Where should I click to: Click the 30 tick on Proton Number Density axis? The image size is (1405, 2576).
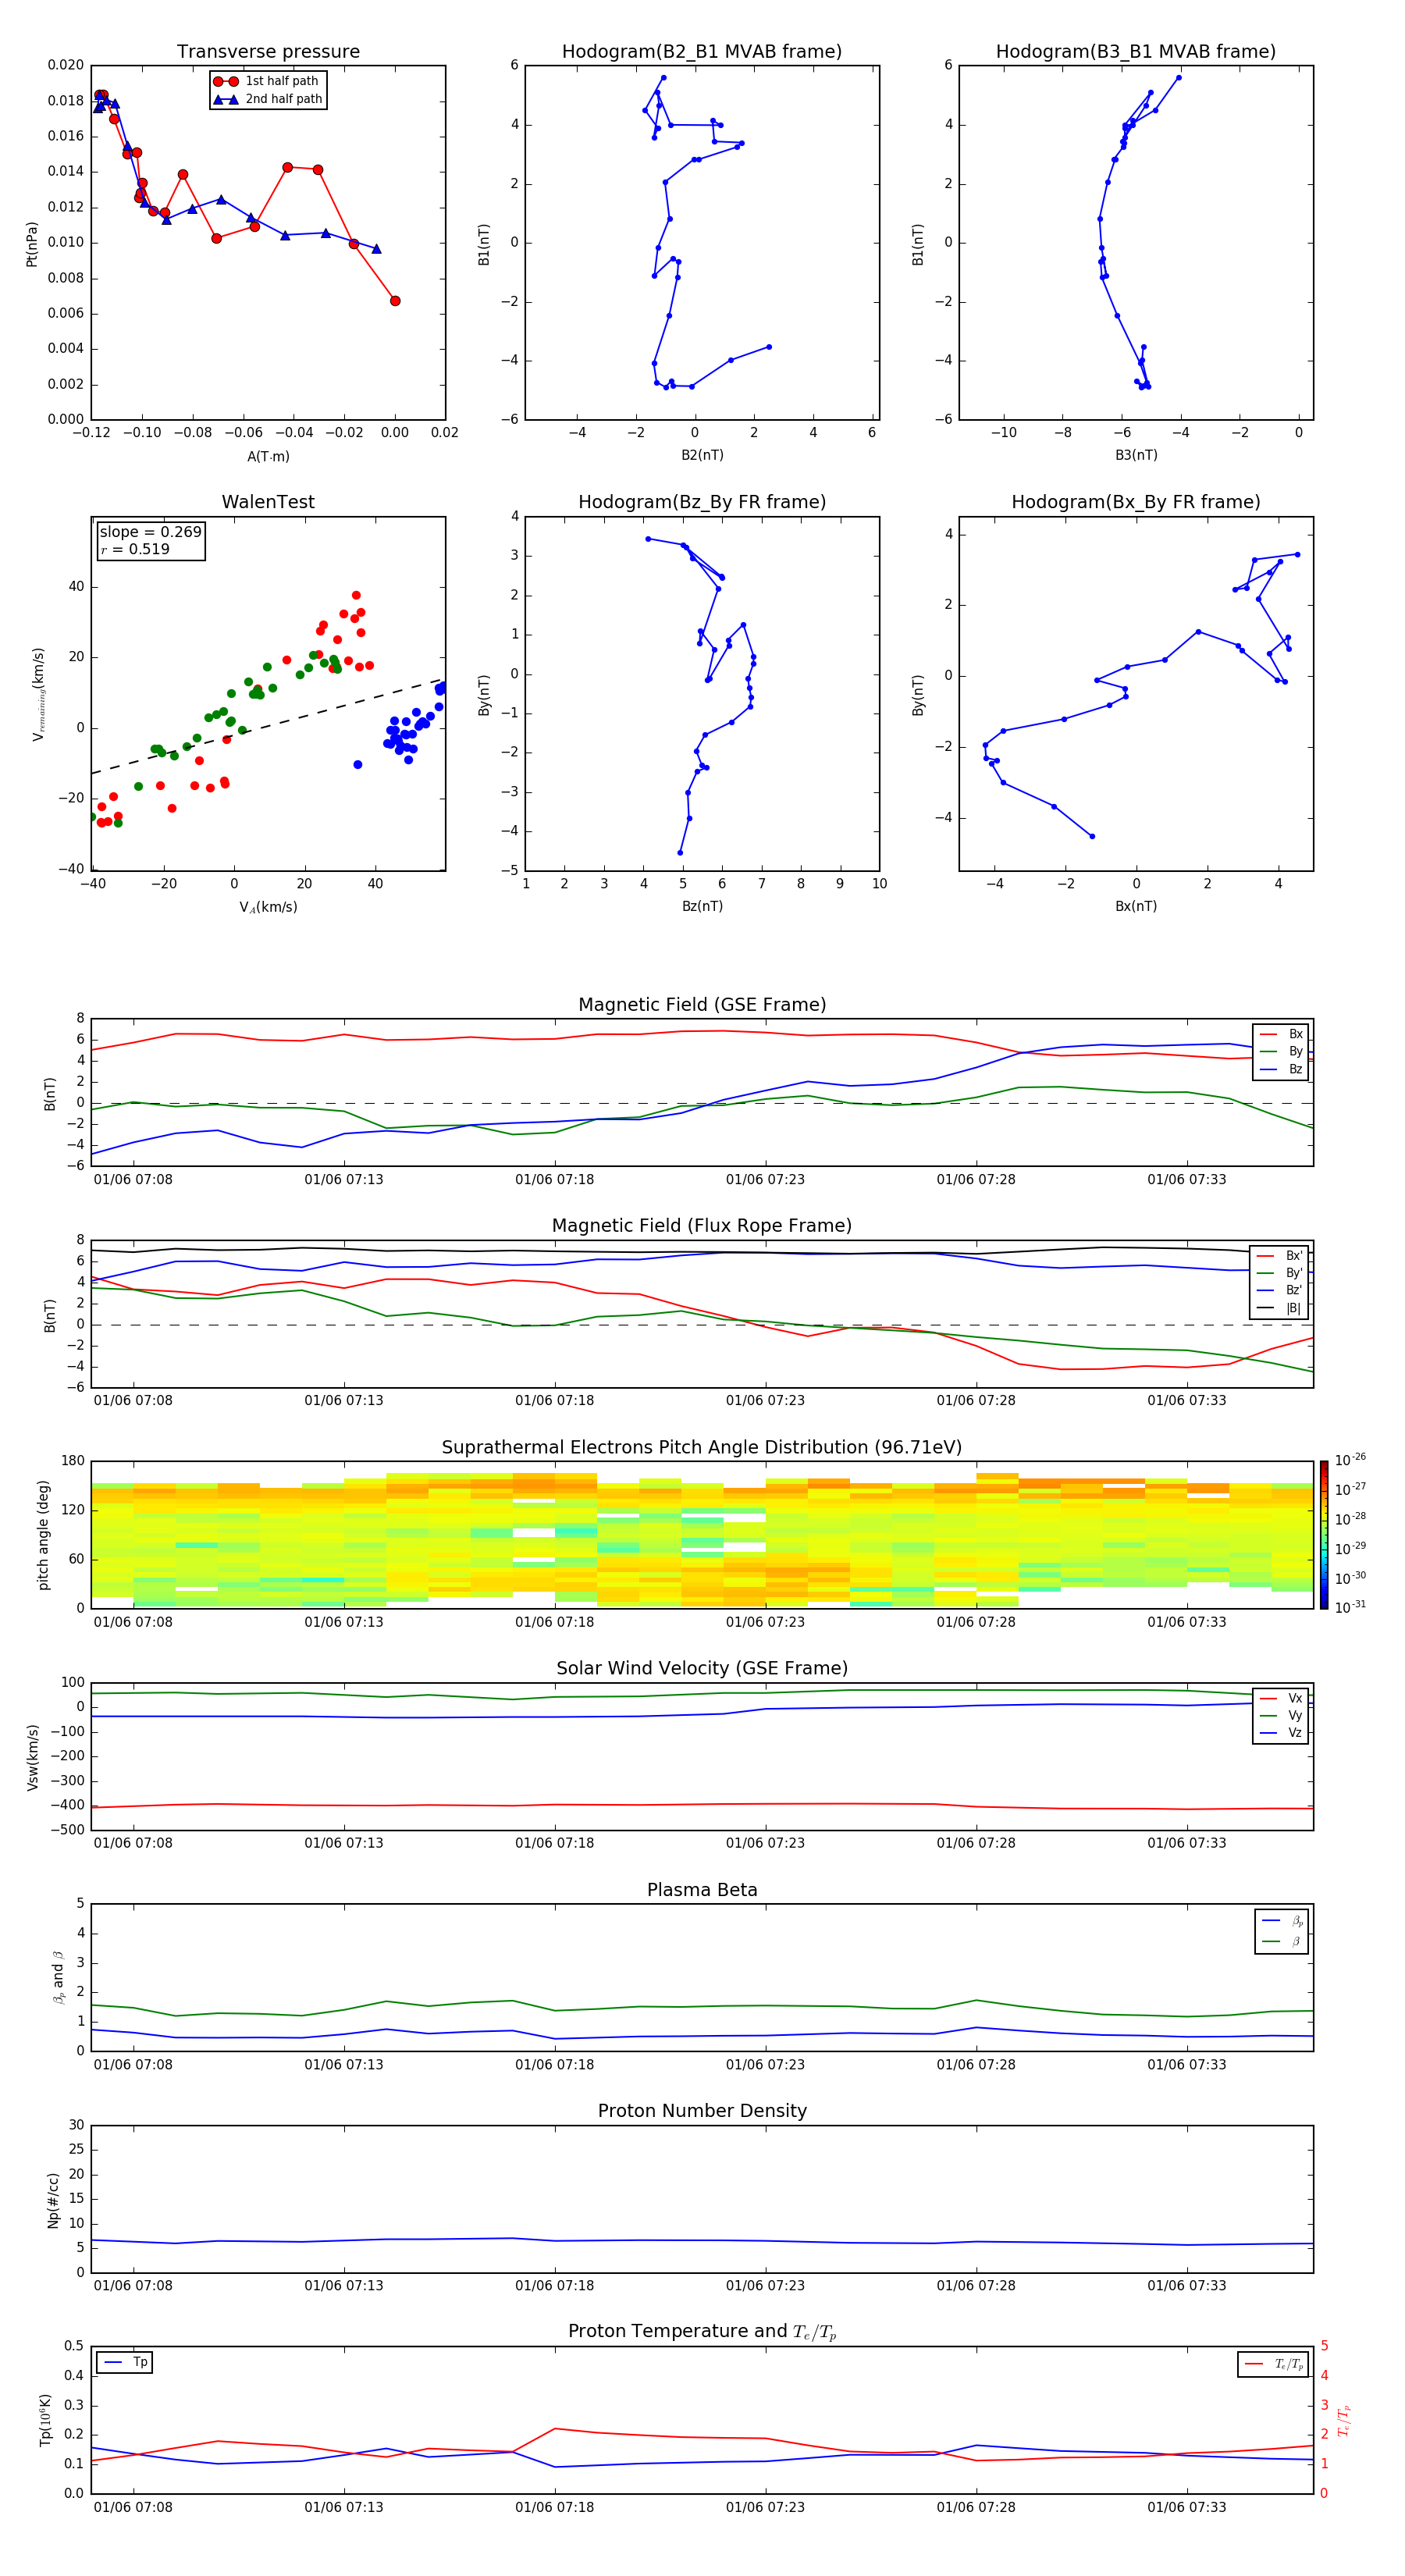(76, 2125)
